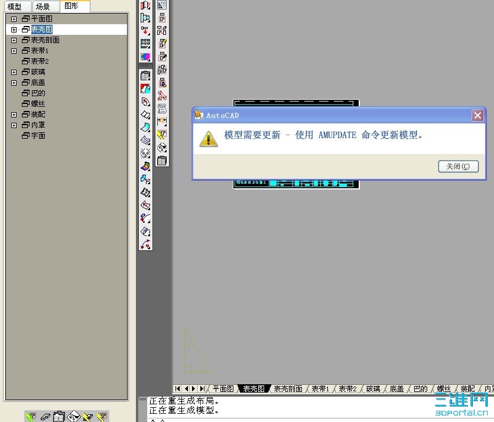The height and width of the screenshot is (422, 494).
Task: Click the red and cyan surface icon
Action: click(x=145, y=89)
